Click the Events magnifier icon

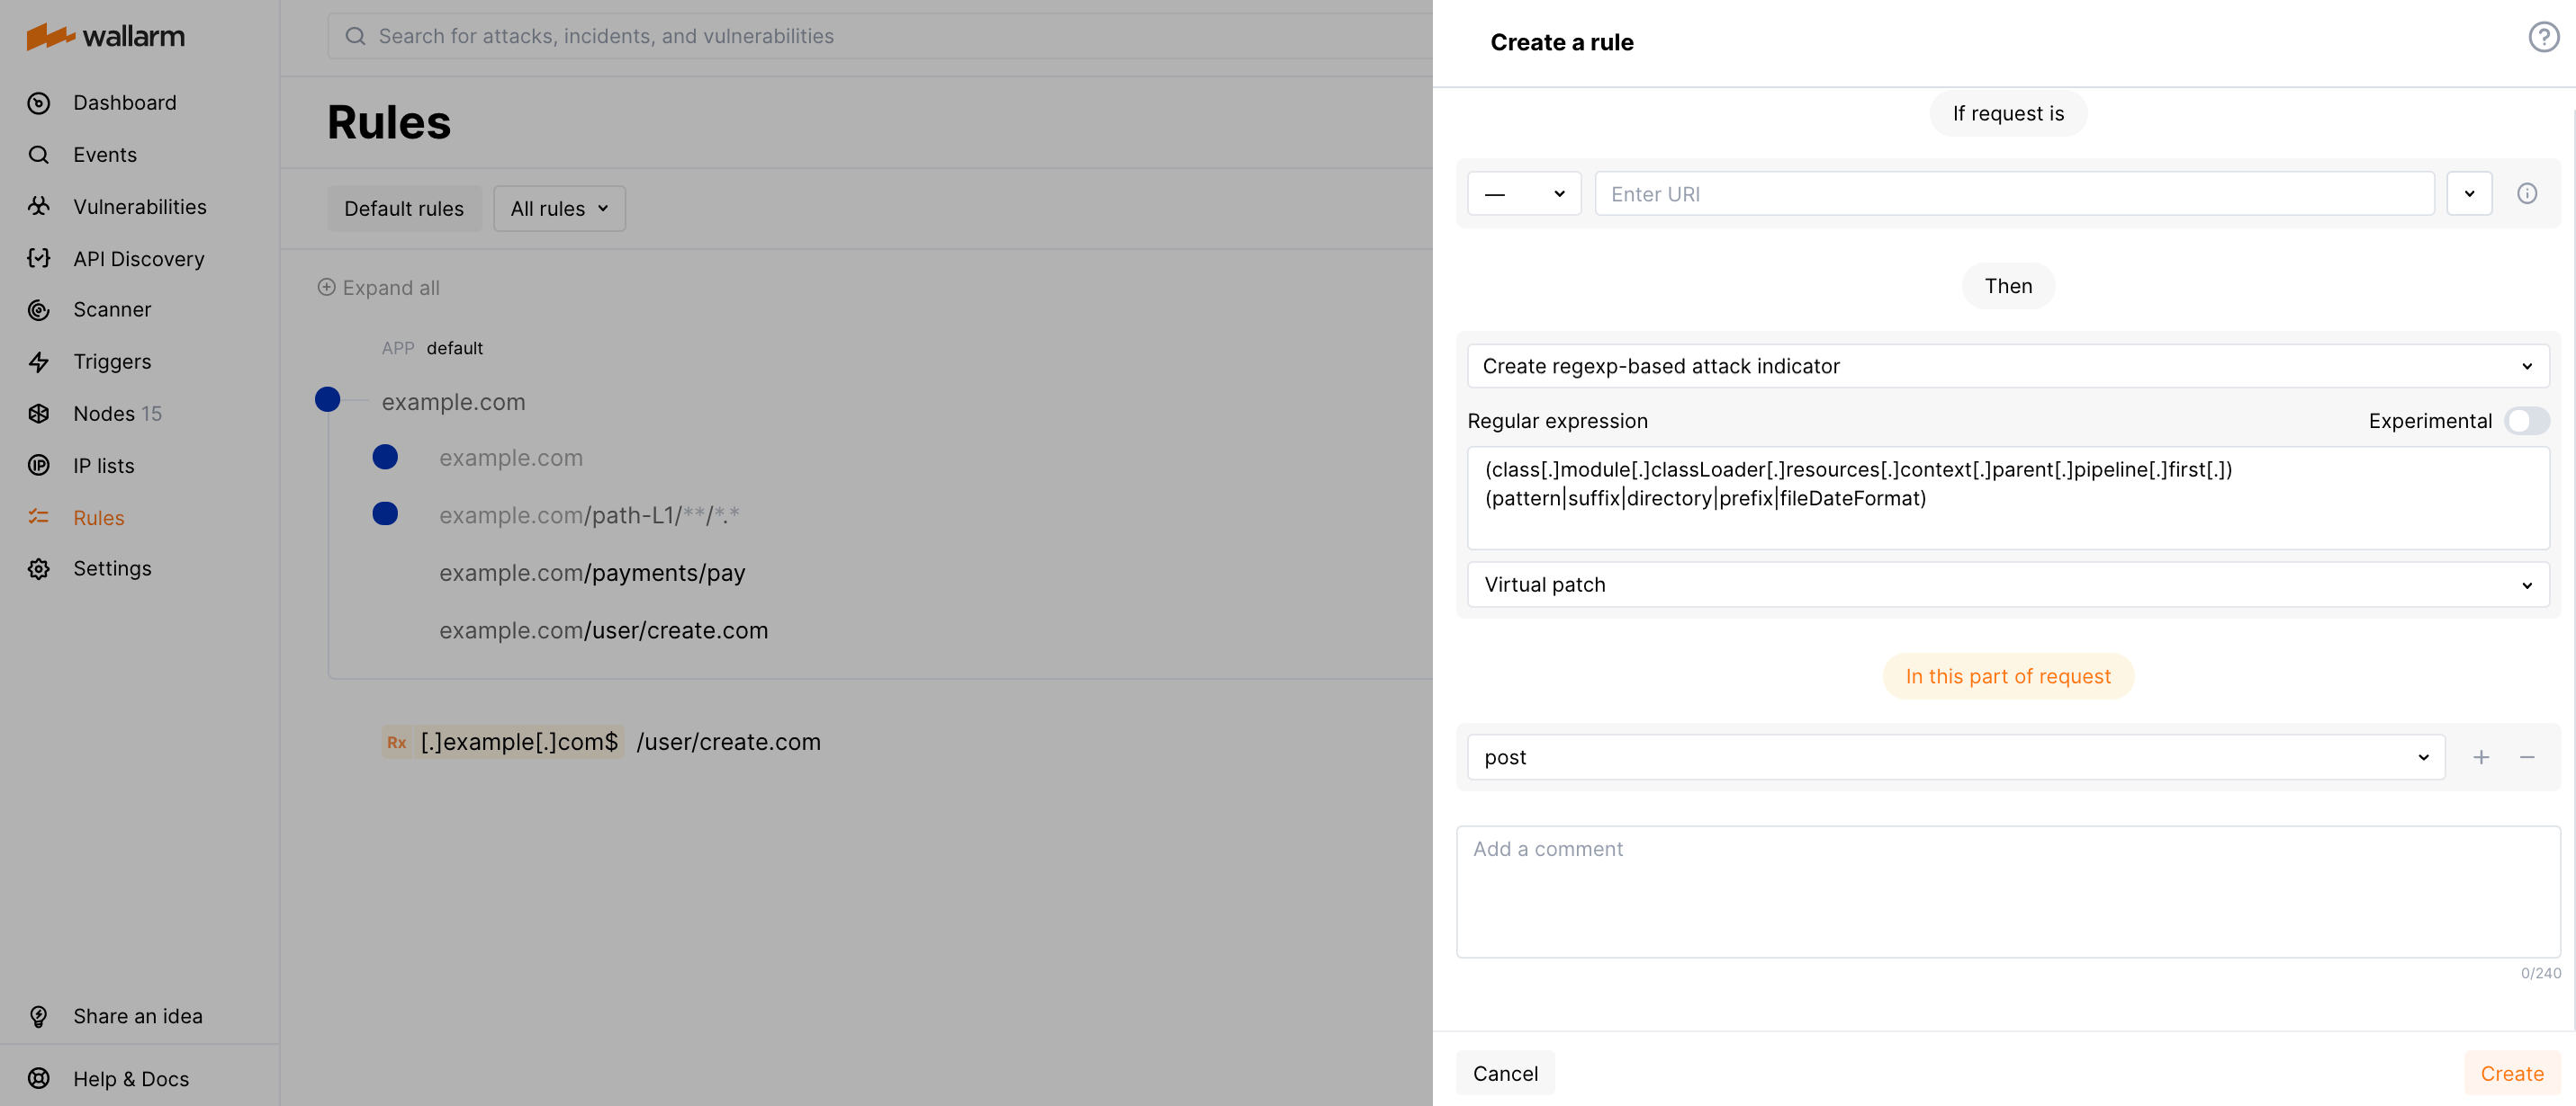point(39,155)
